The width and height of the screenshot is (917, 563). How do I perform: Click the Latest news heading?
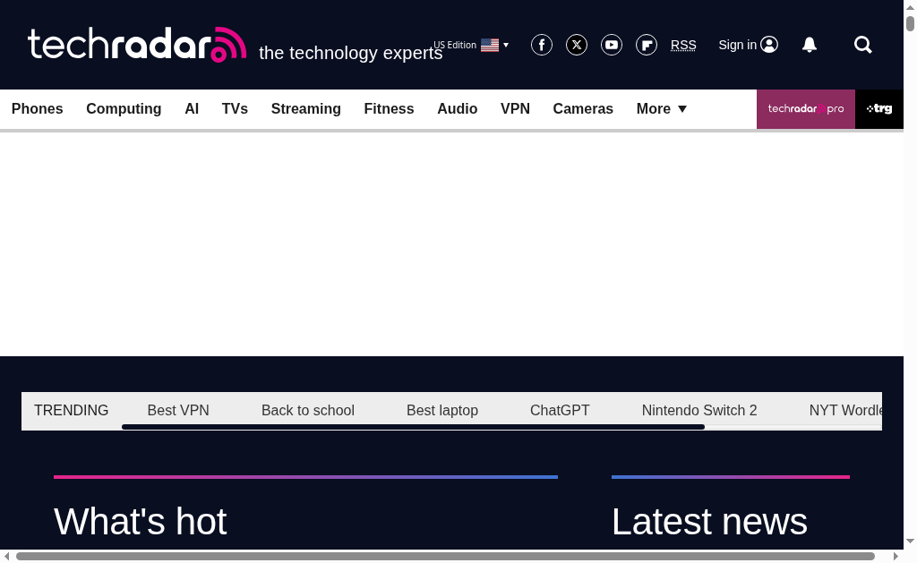[709, 522]
